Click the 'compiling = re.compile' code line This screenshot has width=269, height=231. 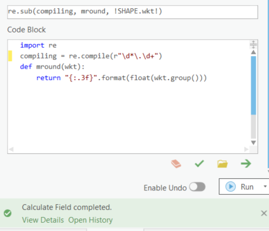tap(91, 56)
